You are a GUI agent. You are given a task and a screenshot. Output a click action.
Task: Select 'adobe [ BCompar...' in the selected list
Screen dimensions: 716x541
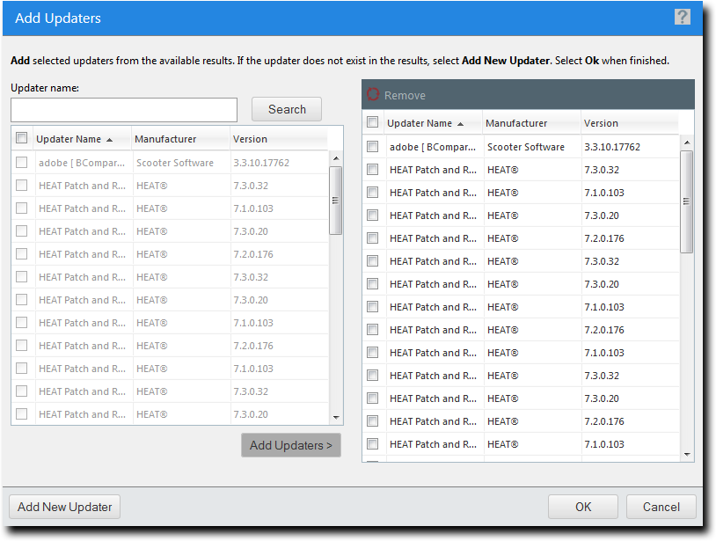433,147
